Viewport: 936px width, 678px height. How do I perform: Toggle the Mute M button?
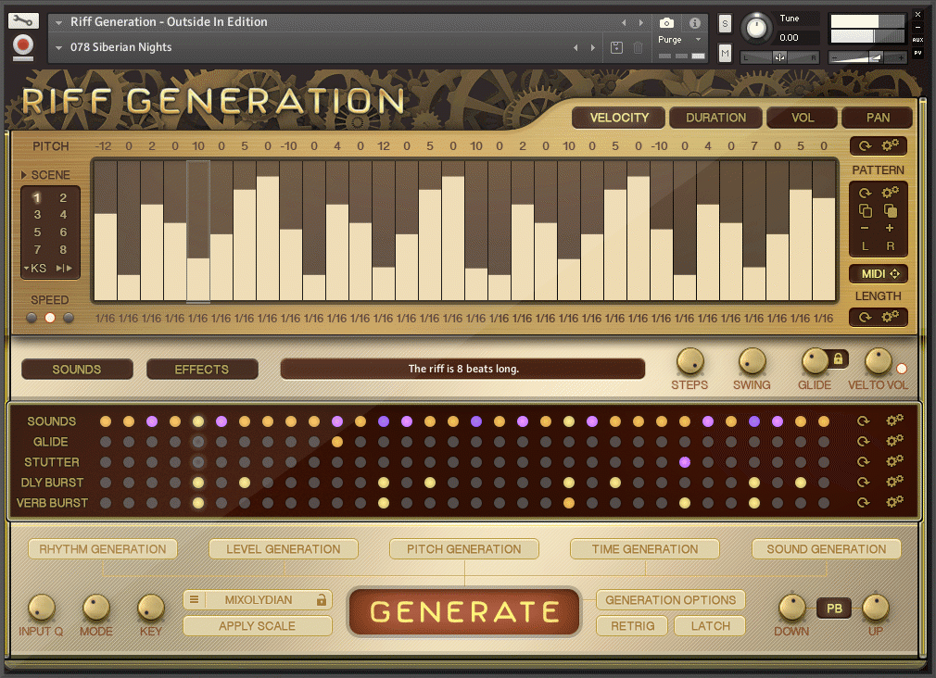725,53
